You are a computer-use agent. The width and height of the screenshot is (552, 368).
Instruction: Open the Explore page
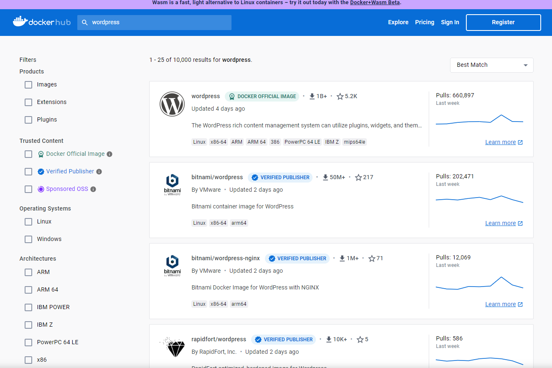(x=398, y=23)
